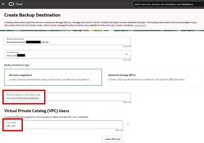Open the Learn more link
This screenshot has height=143, width=204.
point(140,25)
